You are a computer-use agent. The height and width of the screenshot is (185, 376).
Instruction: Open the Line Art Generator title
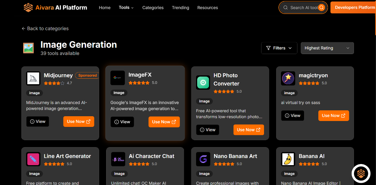pos(68,156)
